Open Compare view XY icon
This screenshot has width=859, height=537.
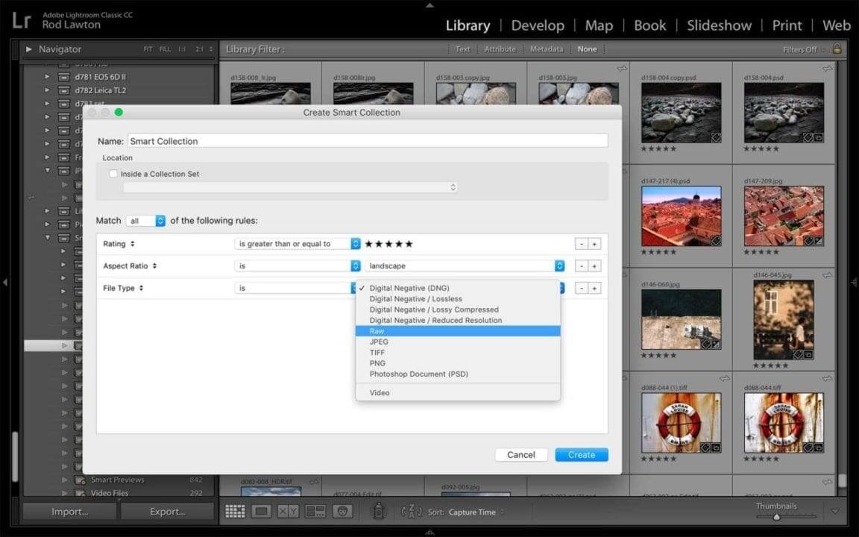pyautogui.click(x=288, y=511)
